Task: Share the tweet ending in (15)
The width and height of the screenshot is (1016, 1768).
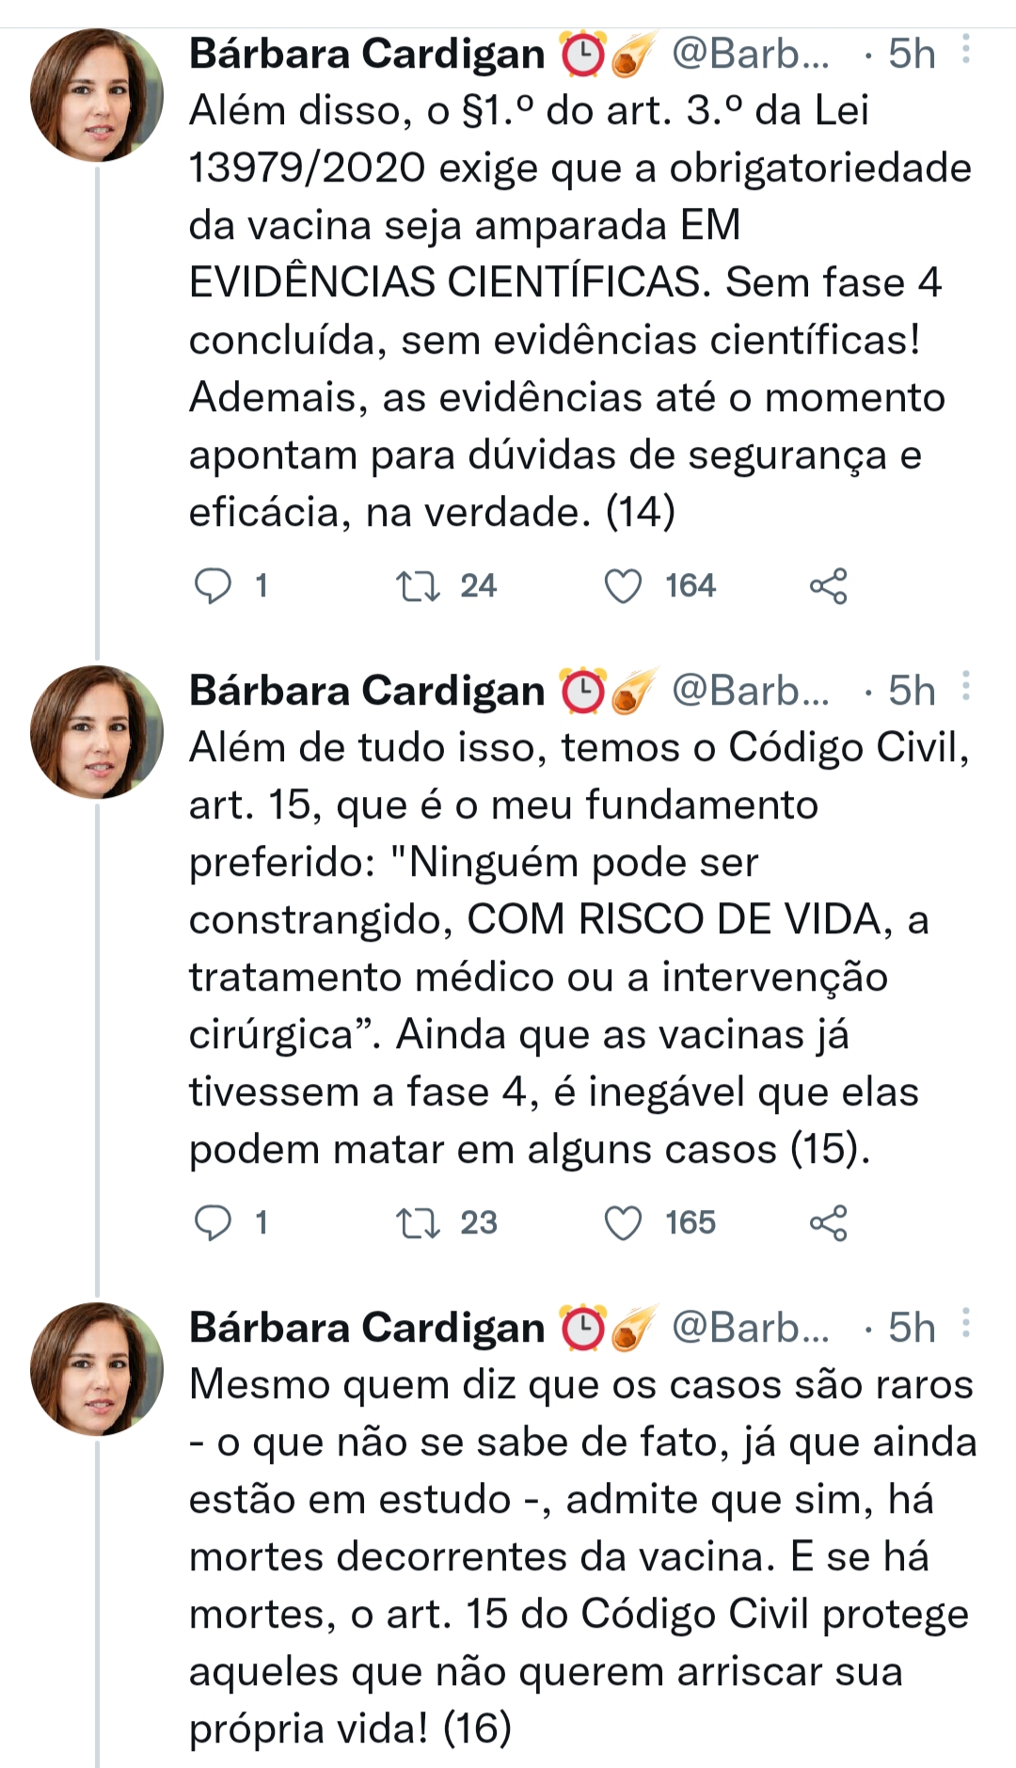Action: (828, 1222)
